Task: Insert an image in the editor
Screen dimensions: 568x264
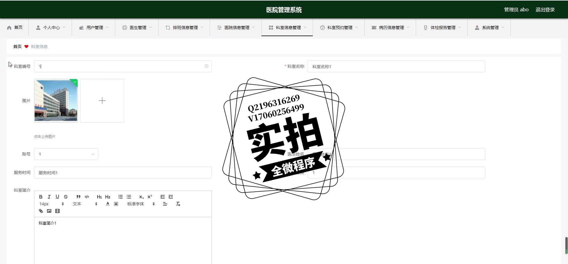Action: [x=49, y=211]
